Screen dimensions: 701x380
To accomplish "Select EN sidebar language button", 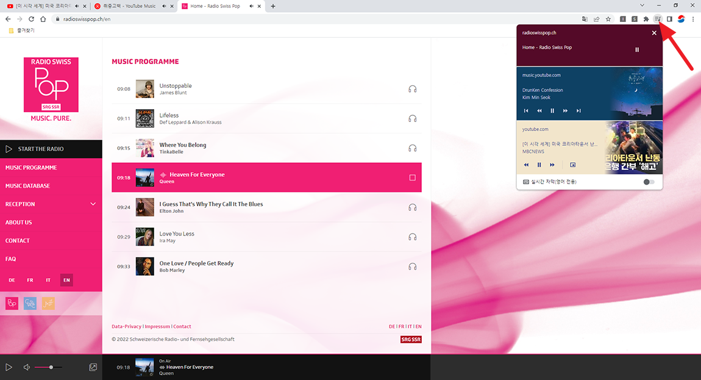I will point(66,280).
